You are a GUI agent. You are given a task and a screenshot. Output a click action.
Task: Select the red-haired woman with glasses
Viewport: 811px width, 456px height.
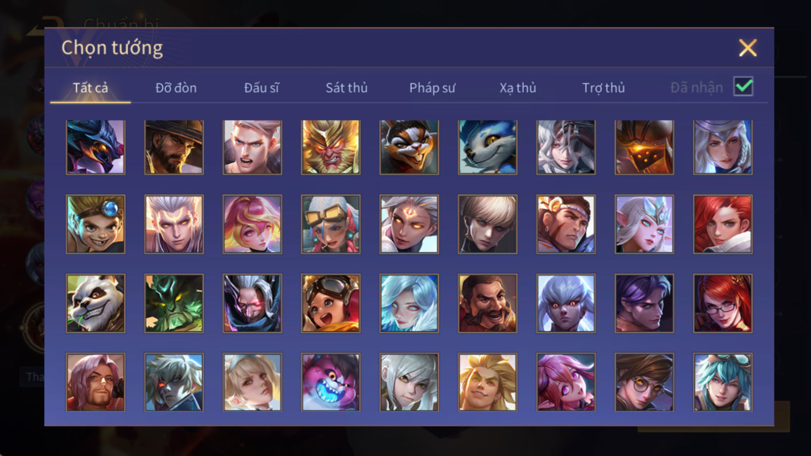[723, 303]
